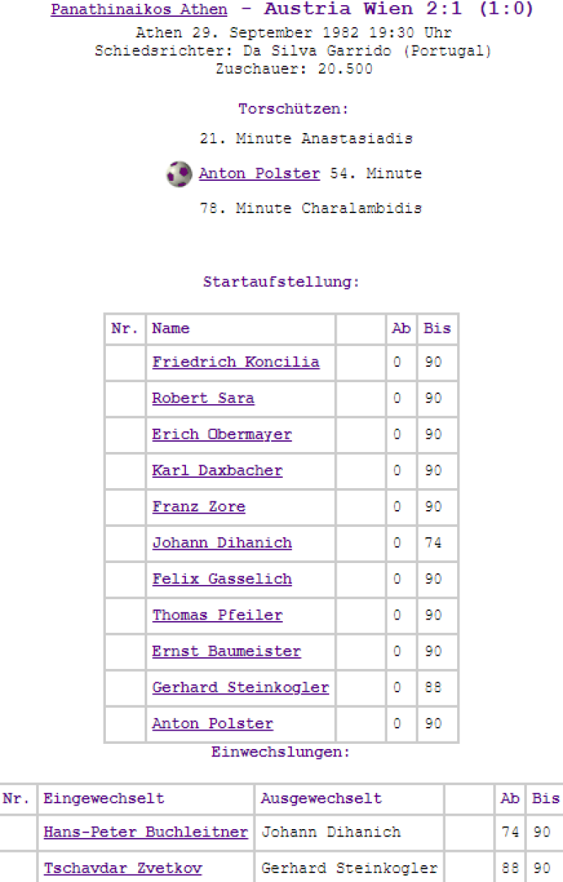Click the Torschützen heading text
The height and width of the screenshot is (882, 563).
pyautogui.click(x=293, y=110)
